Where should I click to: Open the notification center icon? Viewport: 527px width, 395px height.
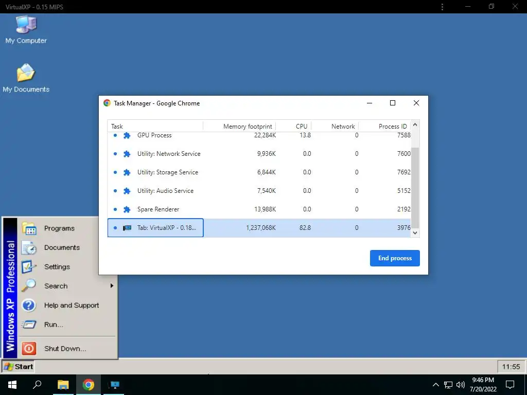point(510,385)
